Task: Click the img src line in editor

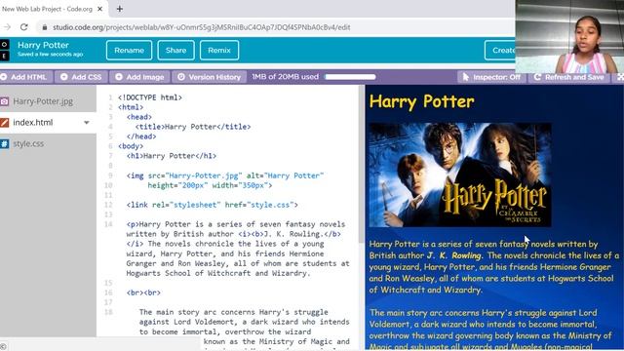Action: click(x=225, y=175)
